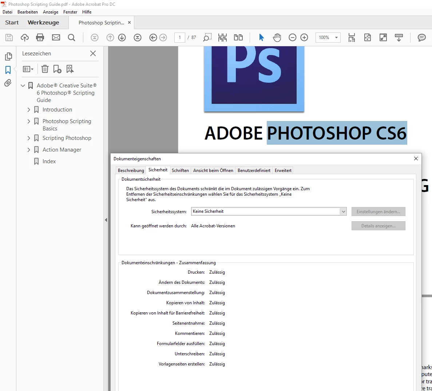This screenshot has height=391, width=432.
Task: Select the Introduction bookmark entry
Action: pos(57,110)
